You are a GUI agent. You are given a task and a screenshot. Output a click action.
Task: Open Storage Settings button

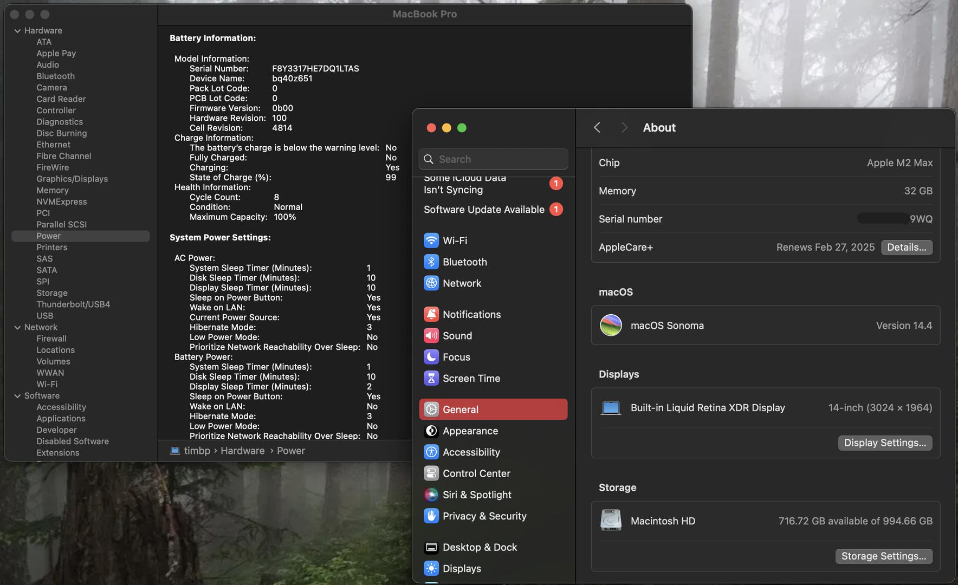(884, 556)
